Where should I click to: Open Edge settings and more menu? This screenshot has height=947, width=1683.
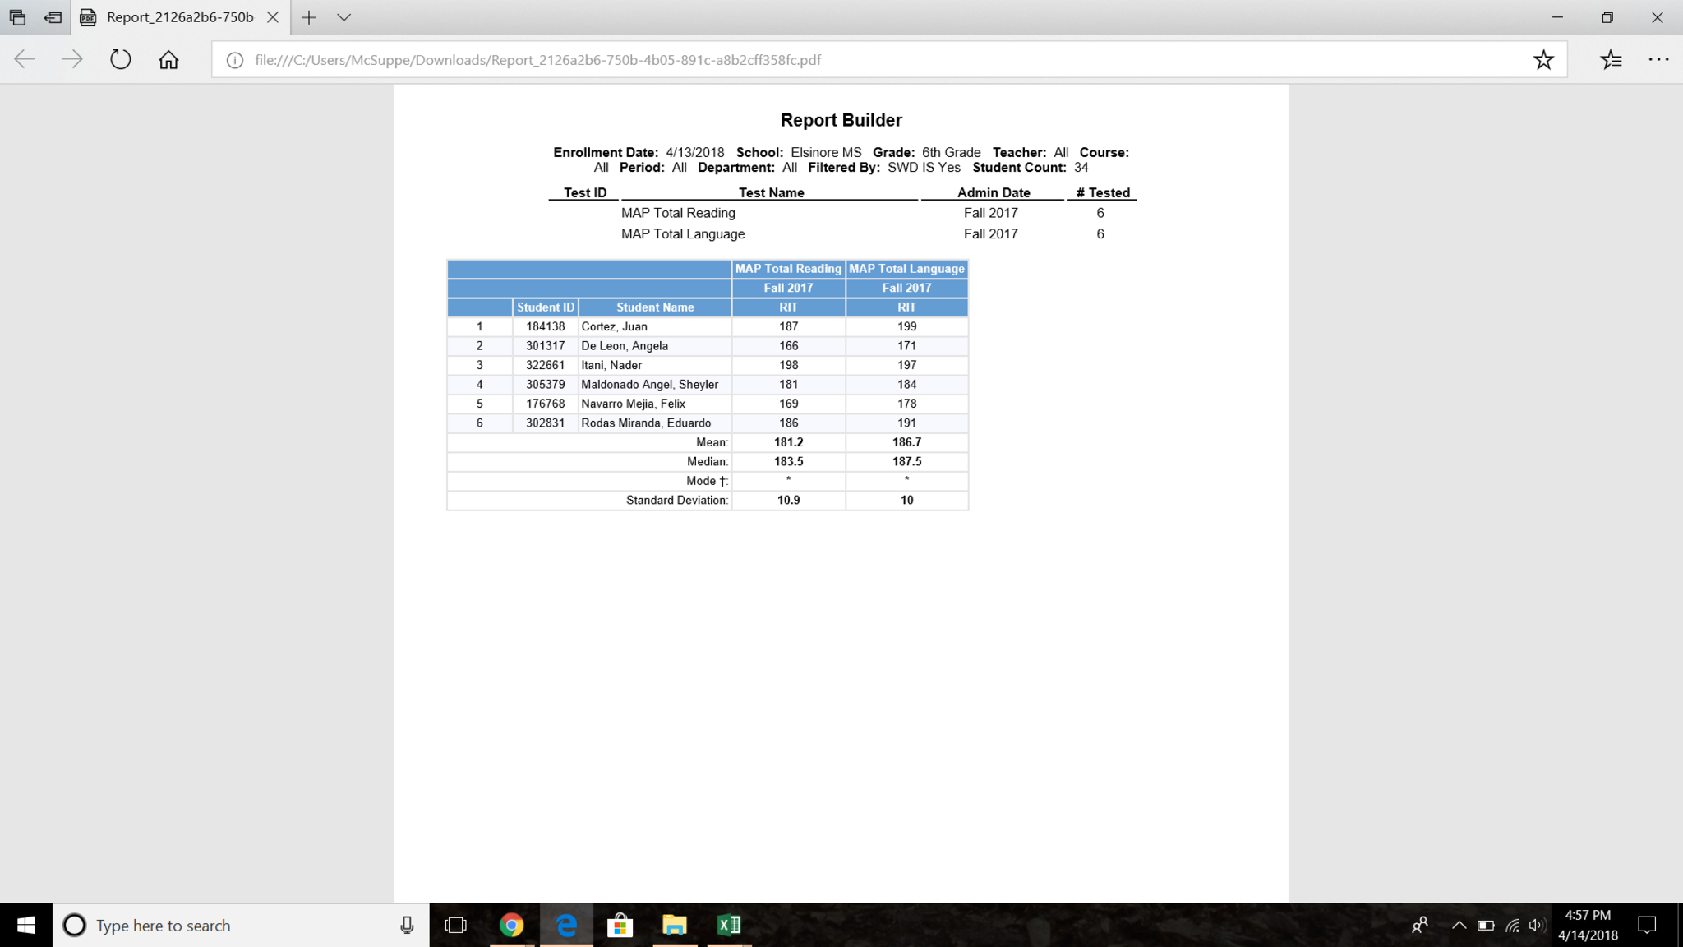click(1658, 59)
